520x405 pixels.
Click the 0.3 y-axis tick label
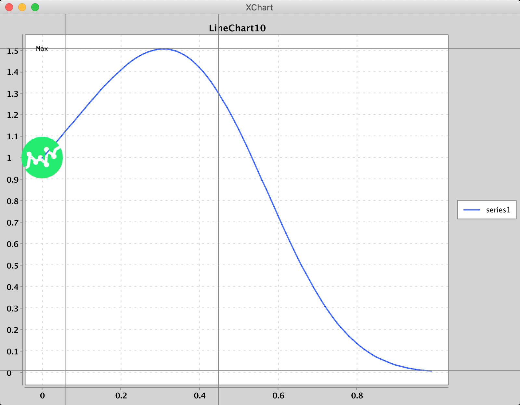[x=13, y=309]
